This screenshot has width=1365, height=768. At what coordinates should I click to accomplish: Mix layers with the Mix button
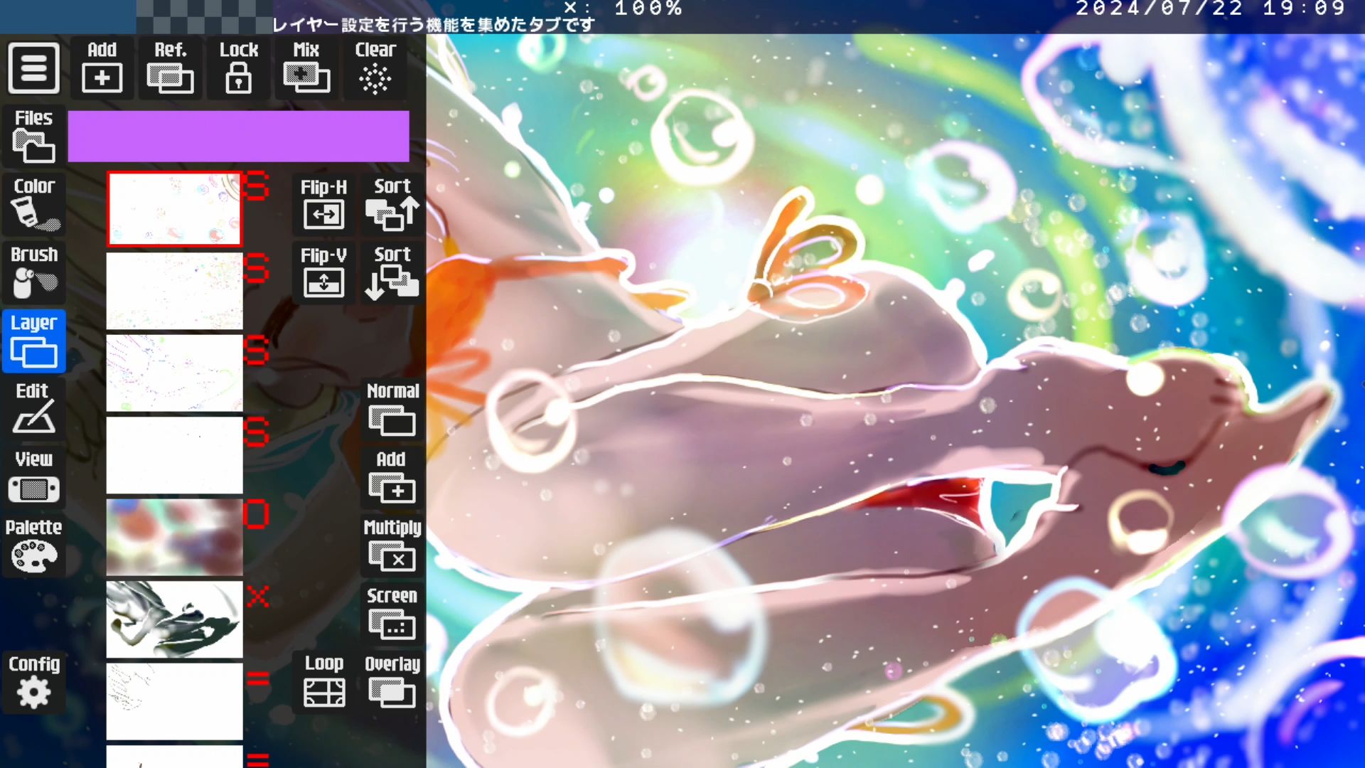[306, 68]
